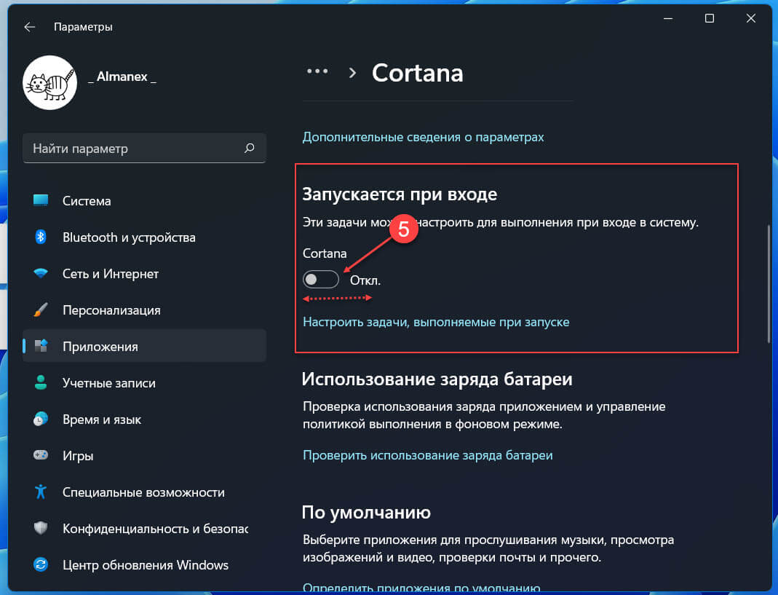Open Время и язык settings
778x595 pixels.
point(144,419)
